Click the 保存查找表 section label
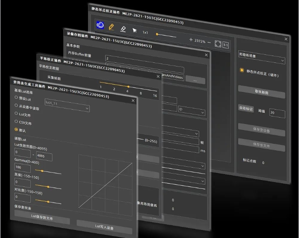Image resolution: width=299 pixels, height=238 pixels. [23, 207]
